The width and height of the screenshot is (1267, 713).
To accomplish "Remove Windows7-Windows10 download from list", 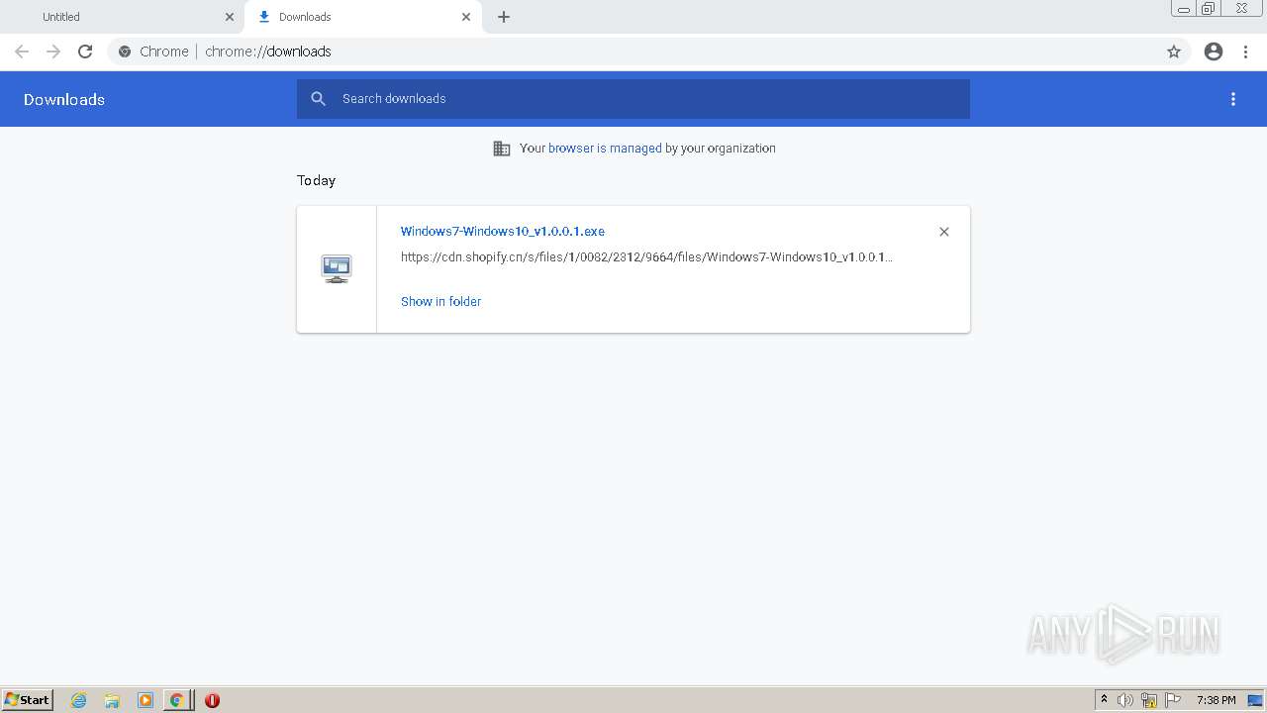I will click(944, 232).
